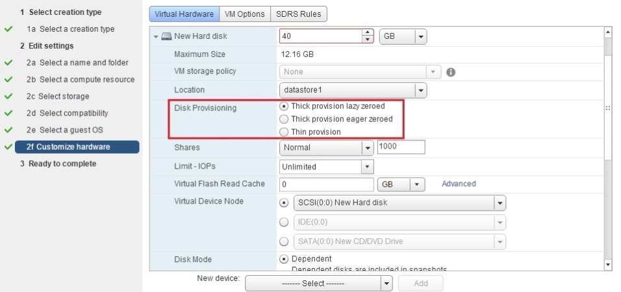Open the Limit - IOPs Unlimited dropdown
This screenshot has width=621, height=292.
click(x=326, y=167)
